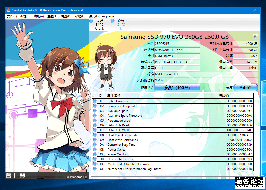Click status icon of Available Spare row
Image resolution: width=266 pixels, height=190 pixels.
pyautogui.click(x=95, y=111)
